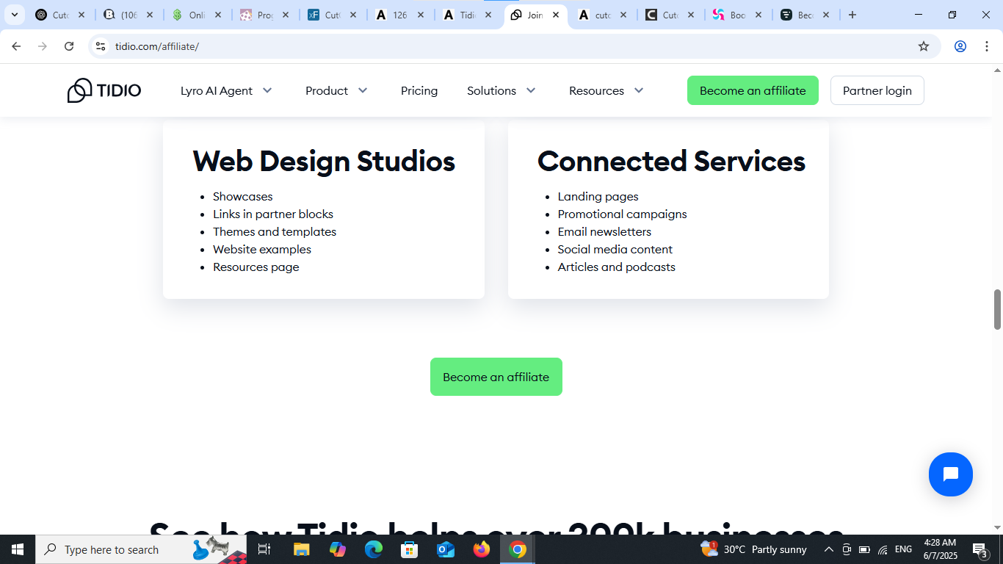The height and width of the screenshot is (564, 1003).
Task: Click header Become an affiliate button
Action: point(753,90)
